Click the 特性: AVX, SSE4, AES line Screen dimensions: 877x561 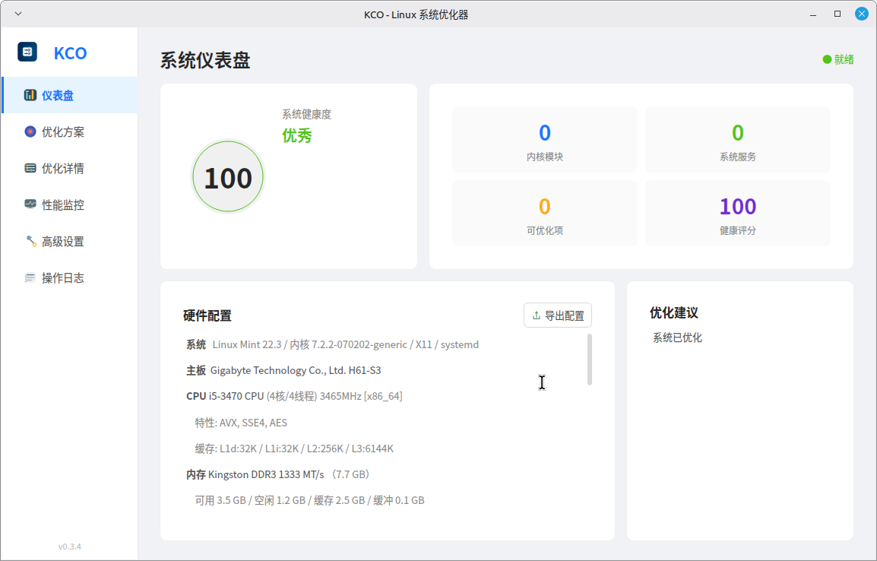click(241, 423)
